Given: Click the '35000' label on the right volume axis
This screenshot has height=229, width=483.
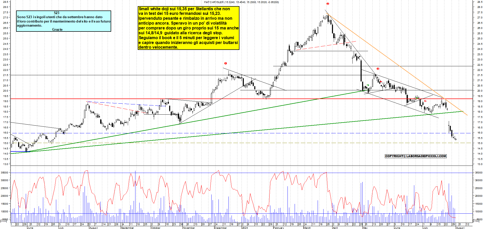Looking at the screenshot, I should (x=478, y=172).
